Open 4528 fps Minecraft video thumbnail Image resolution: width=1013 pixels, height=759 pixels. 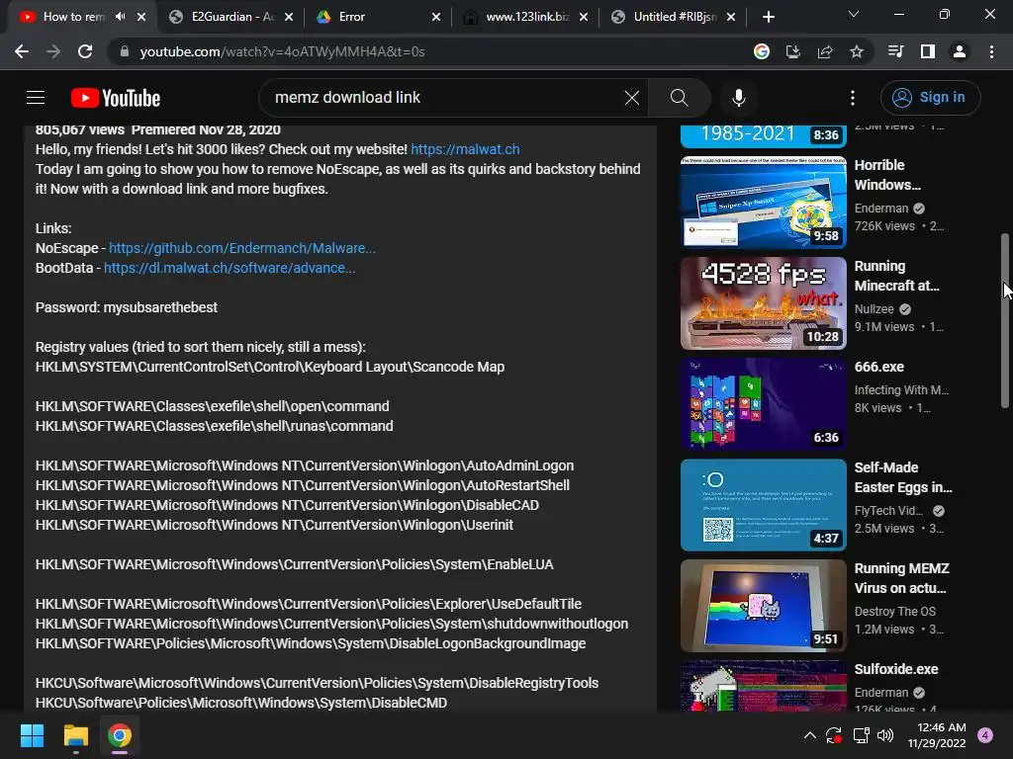763,303
